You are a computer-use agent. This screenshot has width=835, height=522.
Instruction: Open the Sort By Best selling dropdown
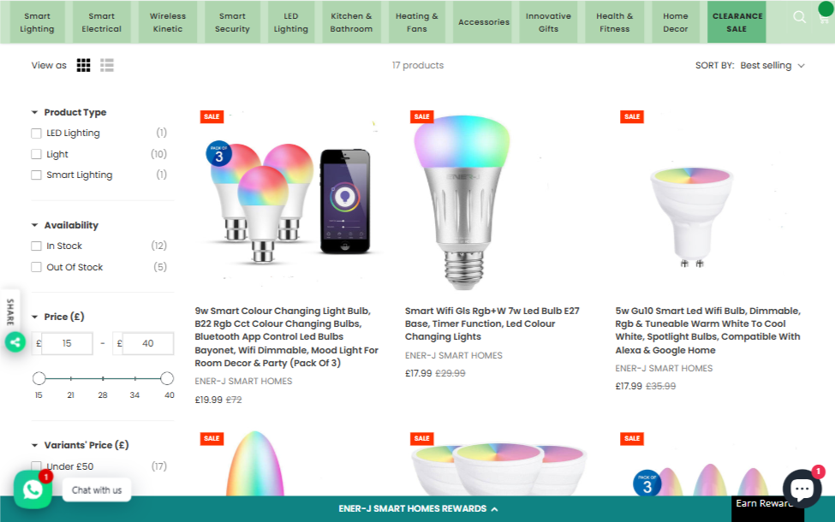point(772,65)
